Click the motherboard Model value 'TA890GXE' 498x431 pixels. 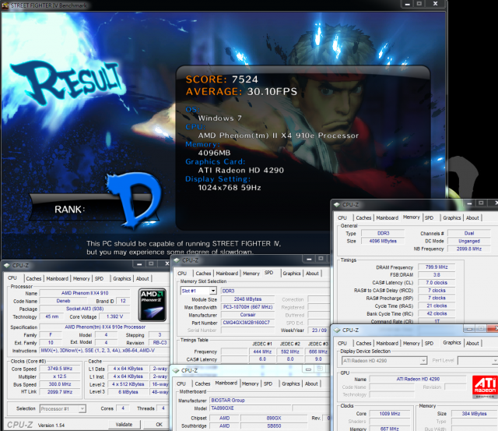pyautogui.click(x=250, y=408)
